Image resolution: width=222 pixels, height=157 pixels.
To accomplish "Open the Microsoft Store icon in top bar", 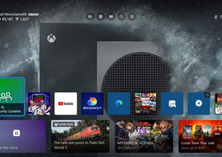I will (x=101, y=17).
